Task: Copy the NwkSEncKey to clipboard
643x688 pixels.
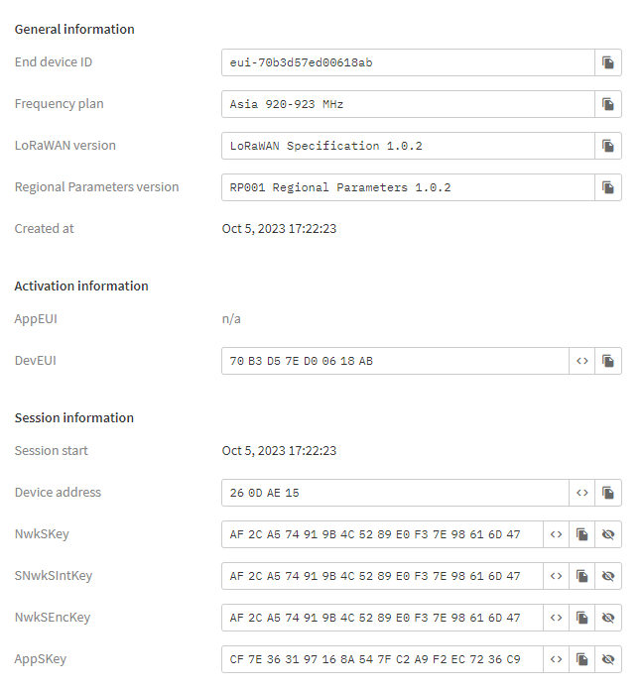Action: (x=582, y=618)
